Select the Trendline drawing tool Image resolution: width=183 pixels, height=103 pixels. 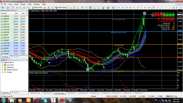(x=170, y=8)
